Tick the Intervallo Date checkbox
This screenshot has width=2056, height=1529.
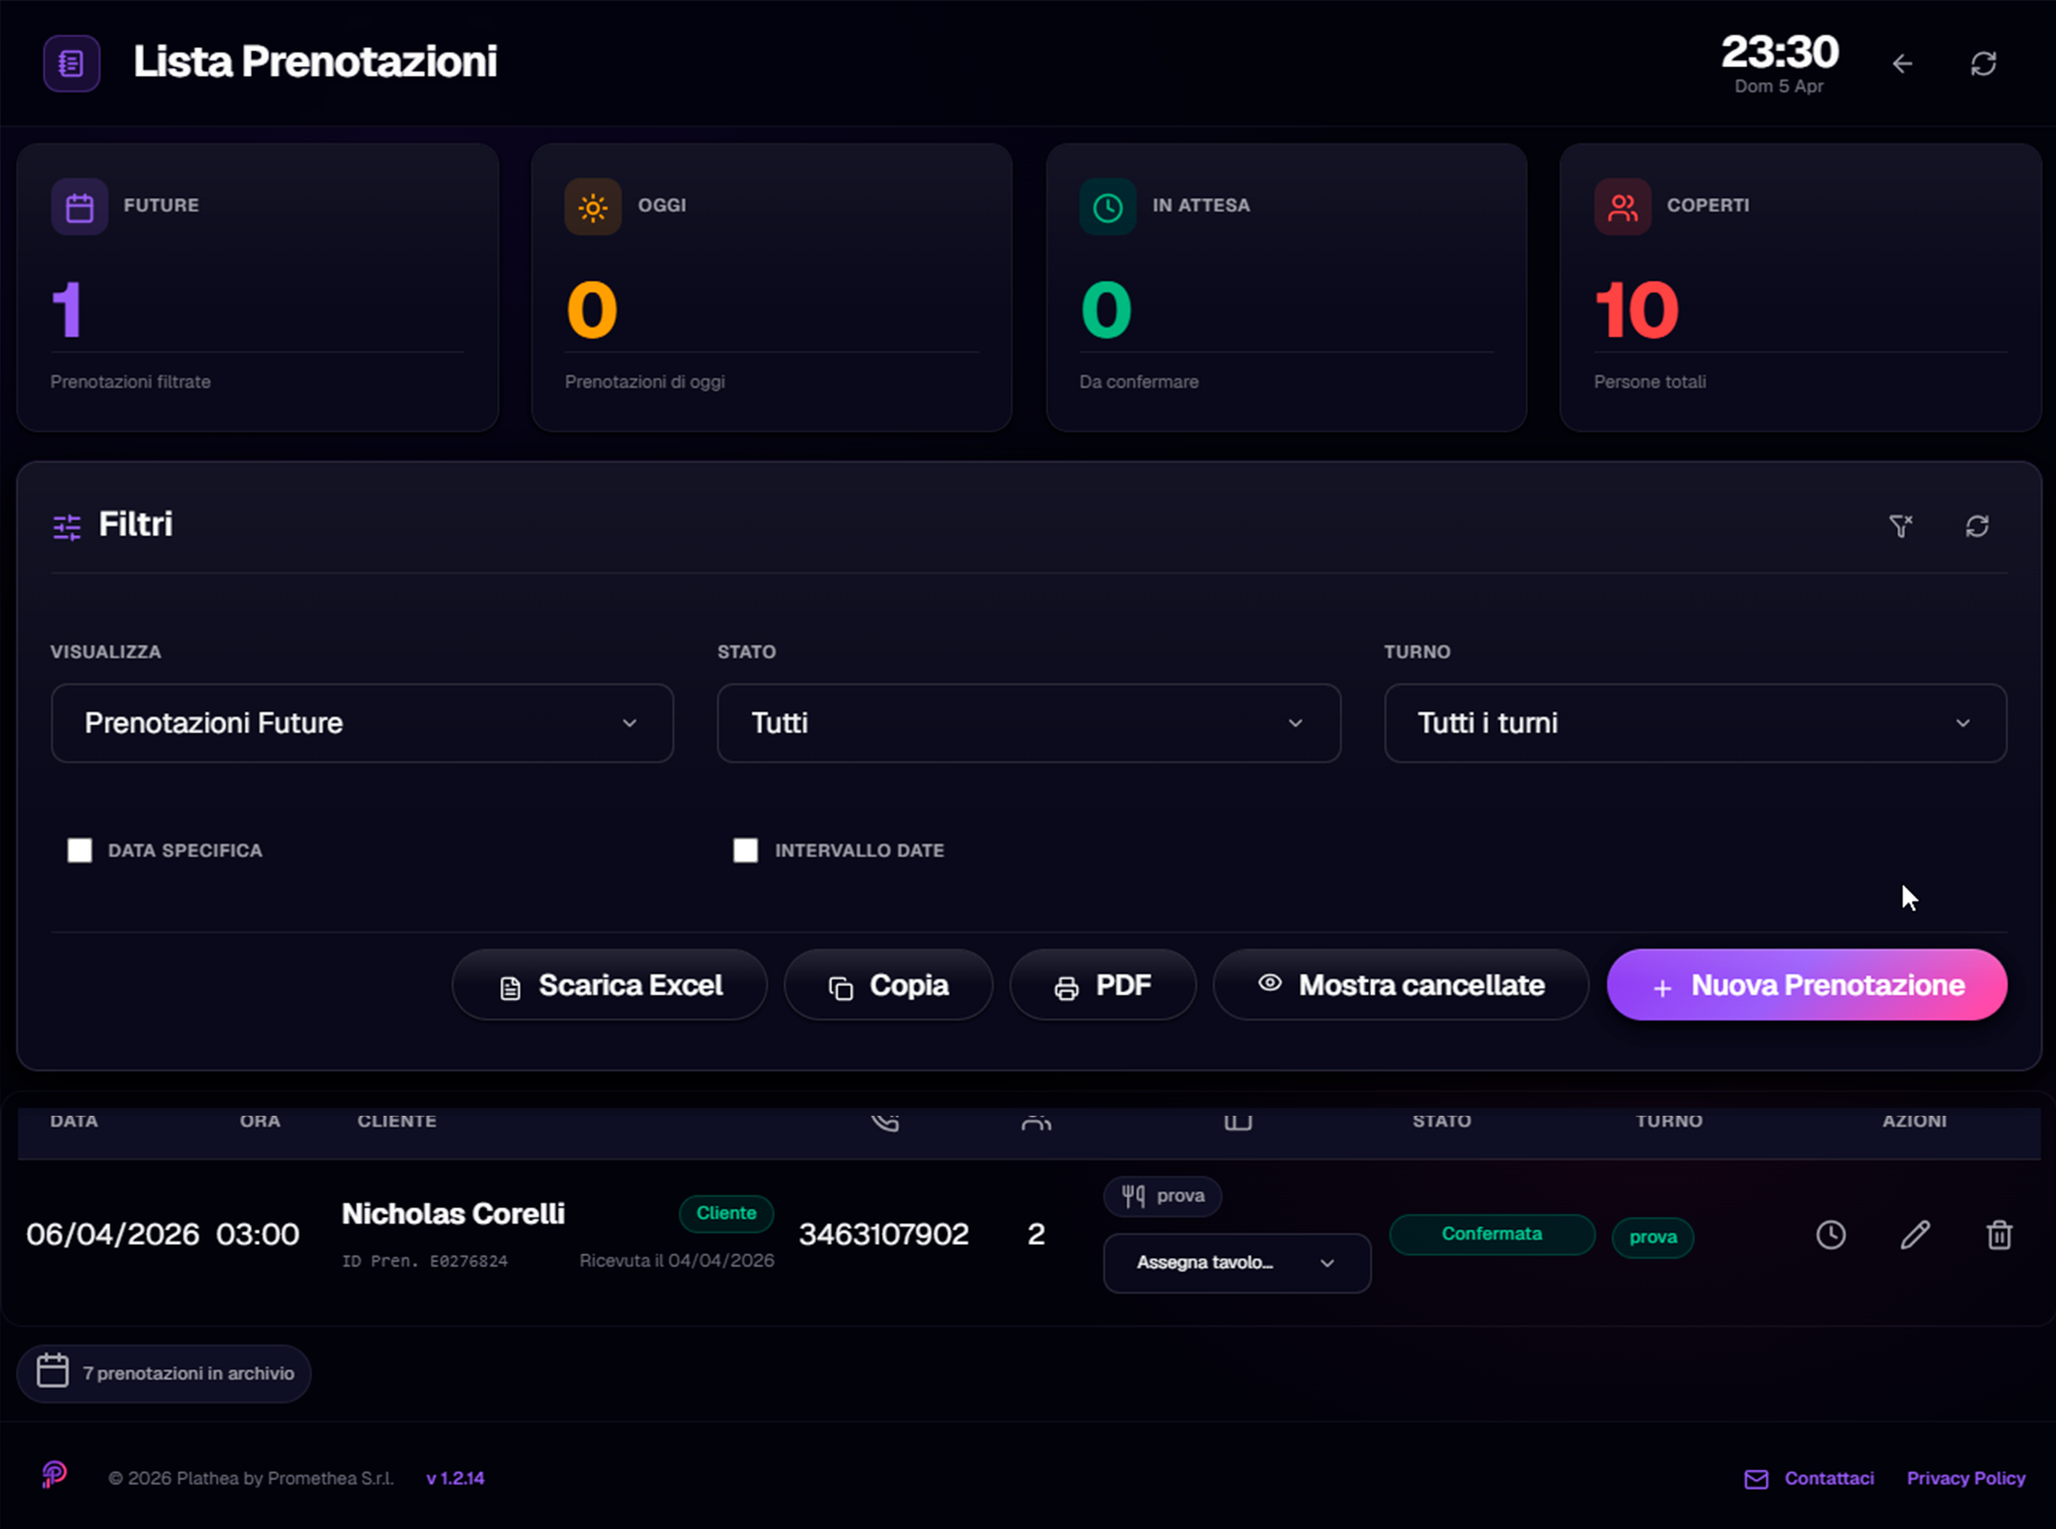click(x=746, y=850)
